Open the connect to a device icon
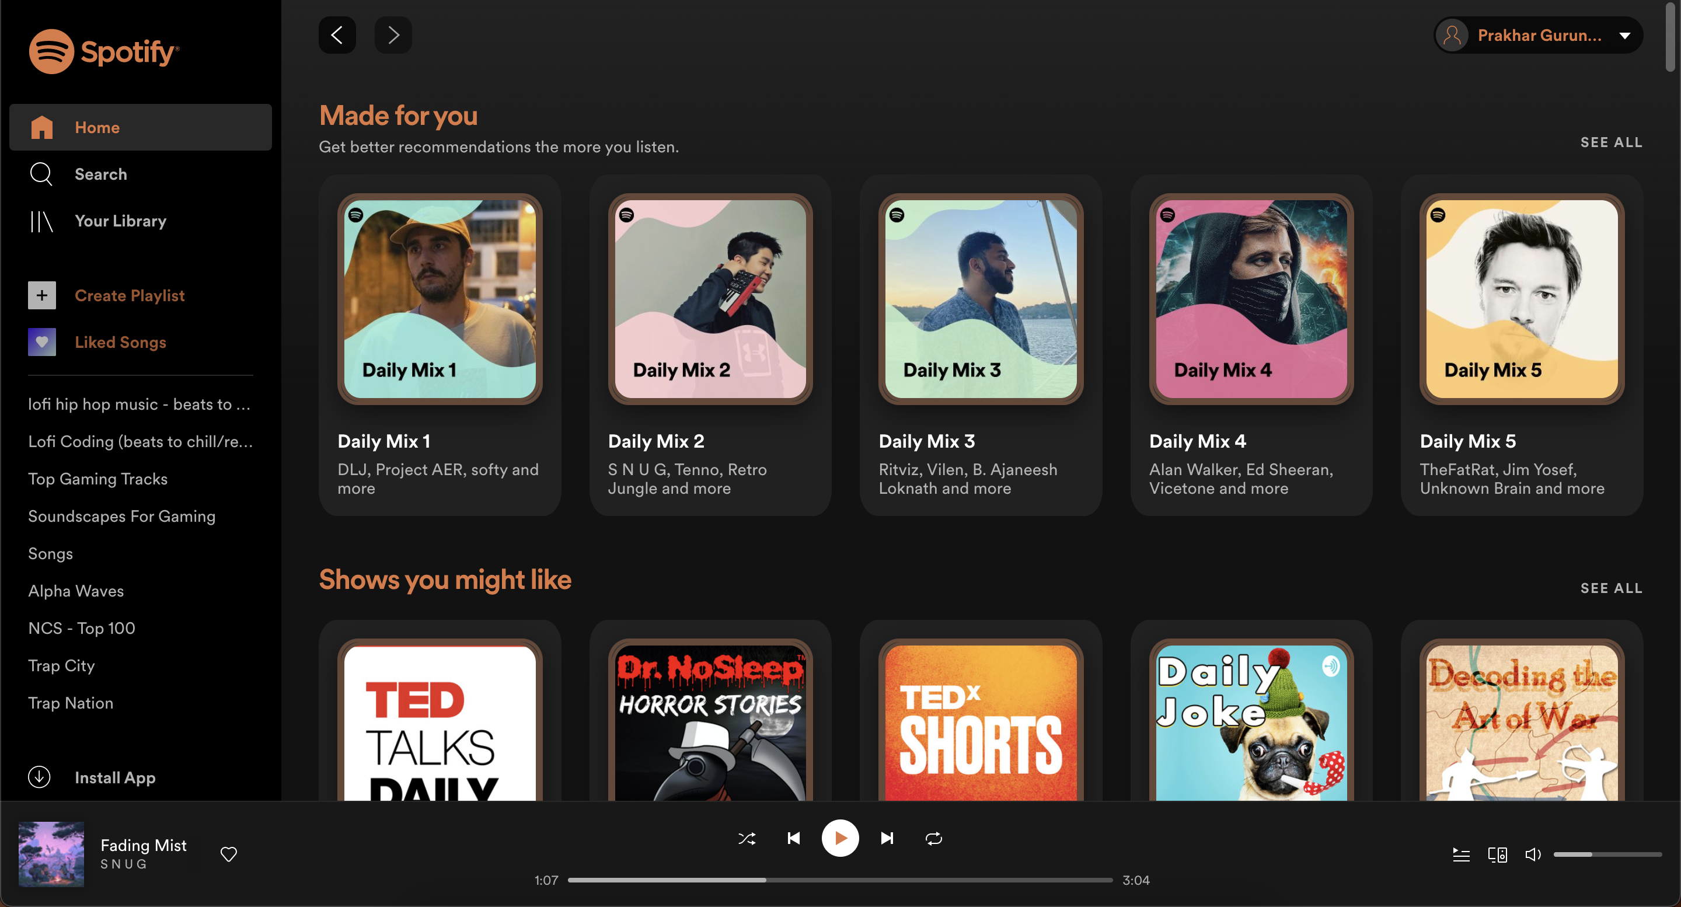The height and width of the screenshot is (907, 1681). pyautogui.click(x=1497, y=855)
